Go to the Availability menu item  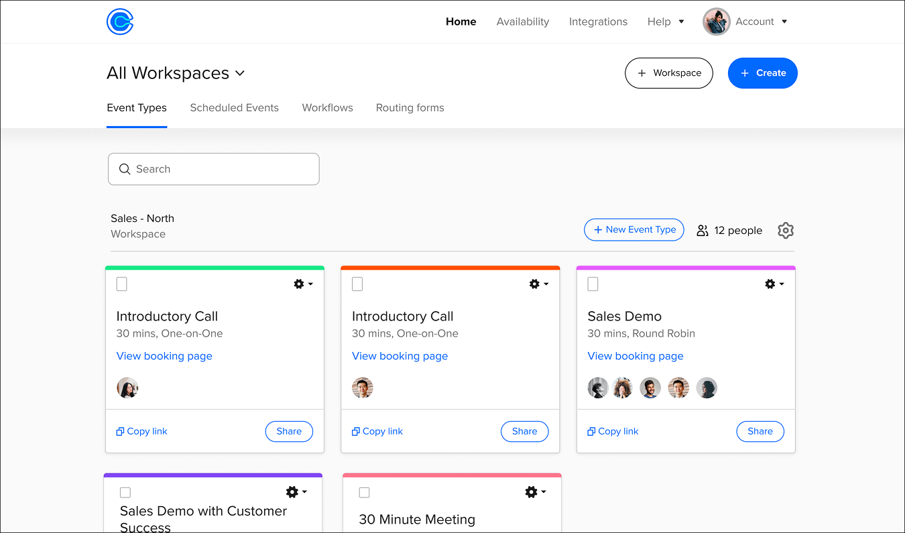click(523, 21)
